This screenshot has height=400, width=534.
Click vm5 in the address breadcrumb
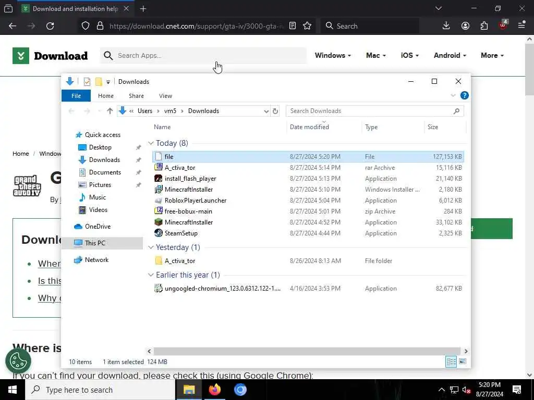pyautogui.click(x=171, y=111)
